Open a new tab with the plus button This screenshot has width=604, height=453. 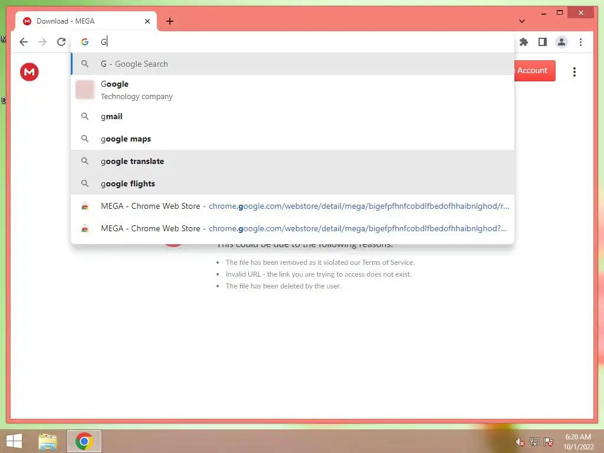(x=170, y=21)
